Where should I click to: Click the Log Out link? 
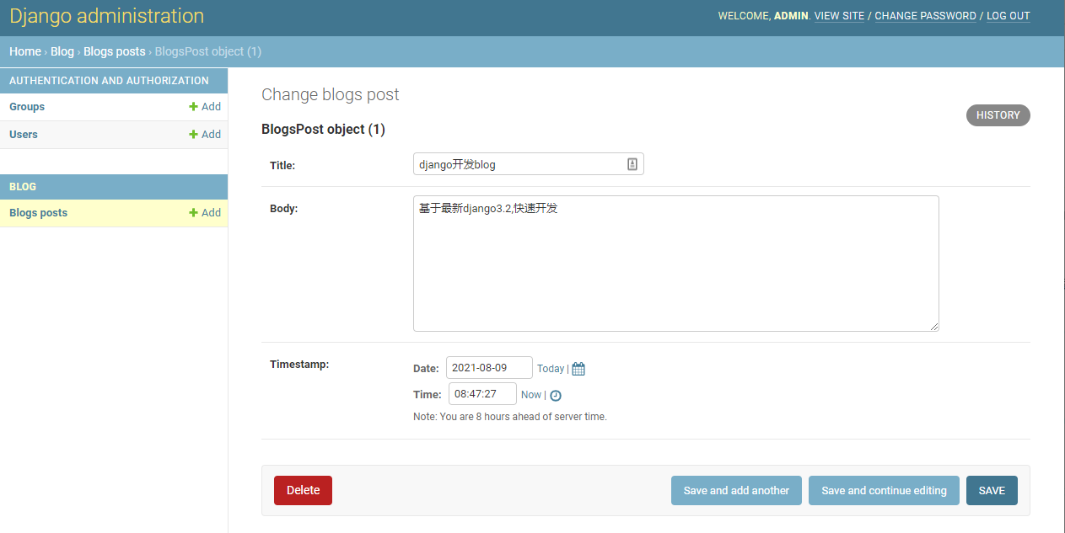click(x=1009, y=16)
